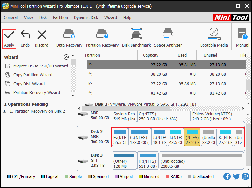Open the Partition menu

point(60,18)
